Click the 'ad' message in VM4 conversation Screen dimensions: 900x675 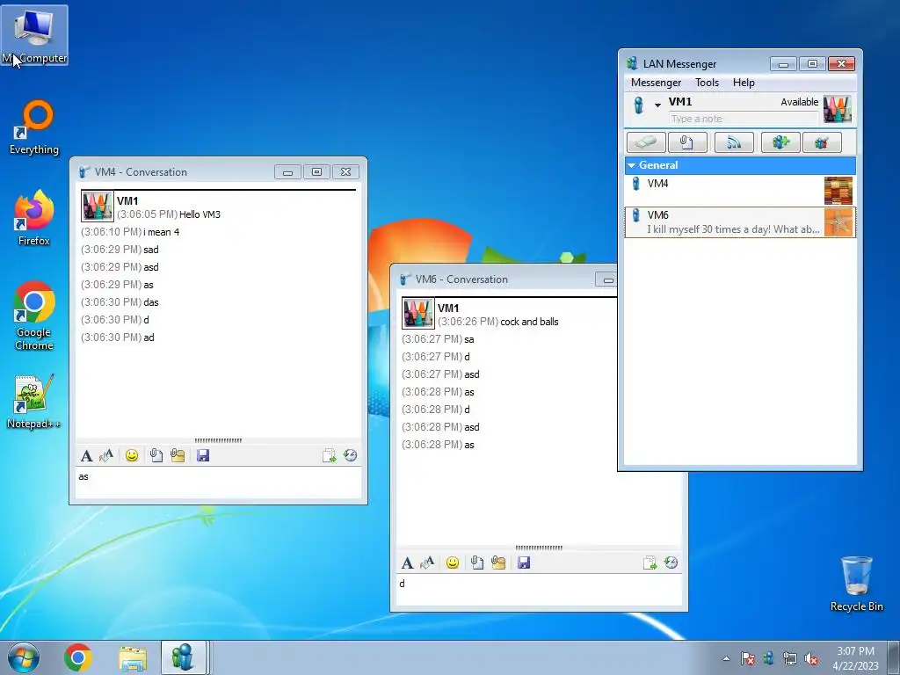149,337
